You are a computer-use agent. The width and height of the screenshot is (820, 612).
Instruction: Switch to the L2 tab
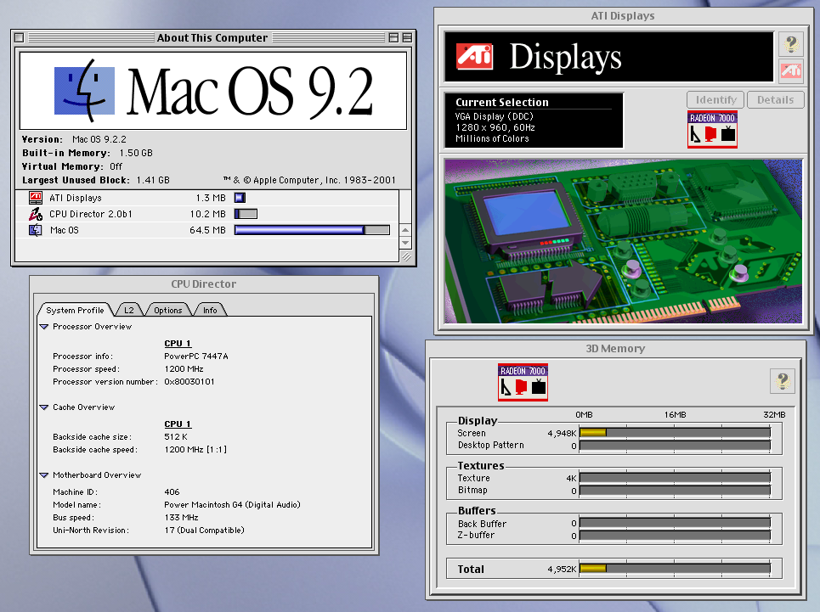128,310
